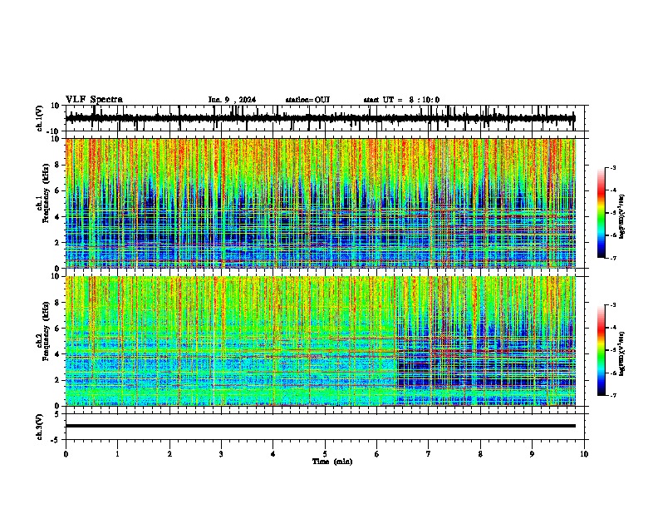The height and width of the screenshot is (509, 658).
Task: Click the ch.2 "Frequency (kHz)" axis label
Action: click(46, 331)
